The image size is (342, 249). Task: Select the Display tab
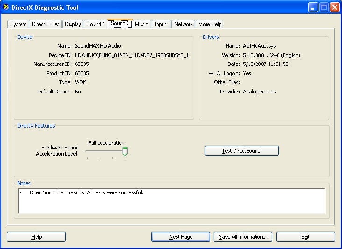[73, 24]
